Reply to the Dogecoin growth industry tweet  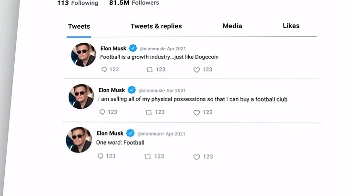[104, 70]
